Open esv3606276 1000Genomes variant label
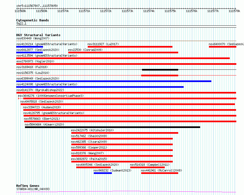The image size is (244, 195). pos(51,96)
